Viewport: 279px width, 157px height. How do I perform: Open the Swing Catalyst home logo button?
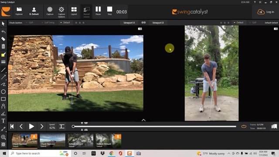tap(6, 12)
